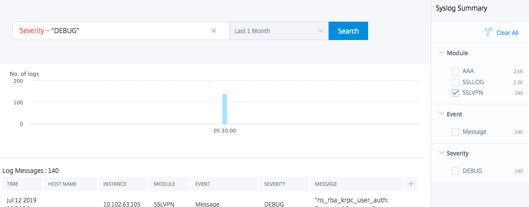Click into the Severity search query field
Viewport: 529px width, 207px height.
[111, 31]
